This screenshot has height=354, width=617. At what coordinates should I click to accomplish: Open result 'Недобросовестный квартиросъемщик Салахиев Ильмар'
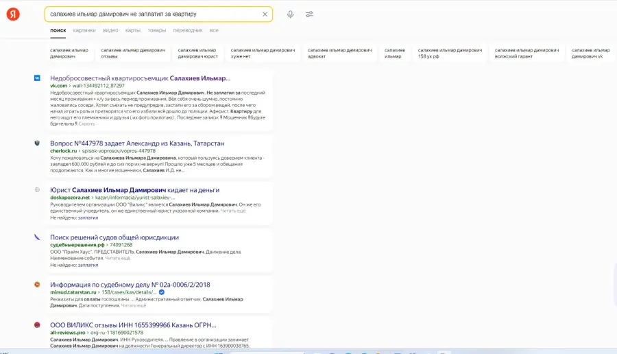140,78
